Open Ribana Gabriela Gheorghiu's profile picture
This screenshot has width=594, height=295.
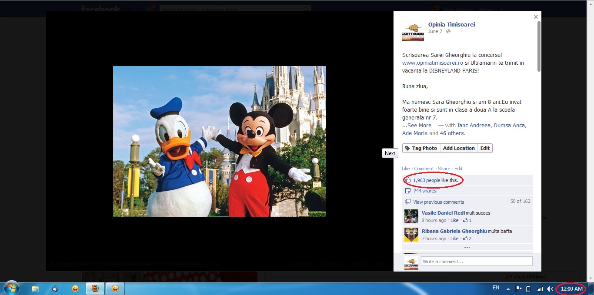click(x=411, y=235)
